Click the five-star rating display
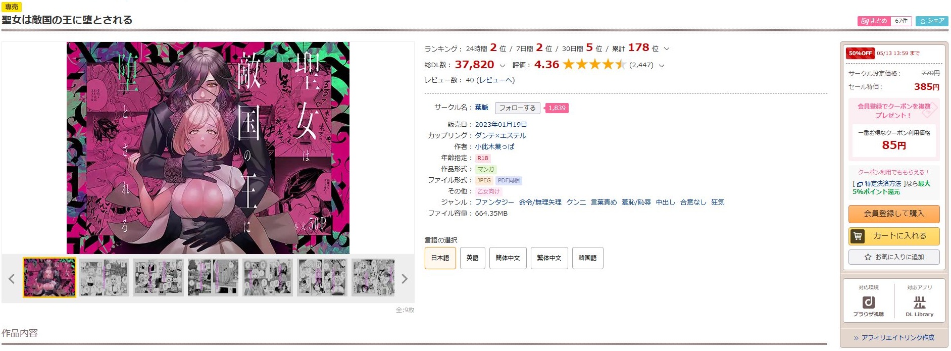The height and width of the screenshot is (351, 951). click(594, 64)
